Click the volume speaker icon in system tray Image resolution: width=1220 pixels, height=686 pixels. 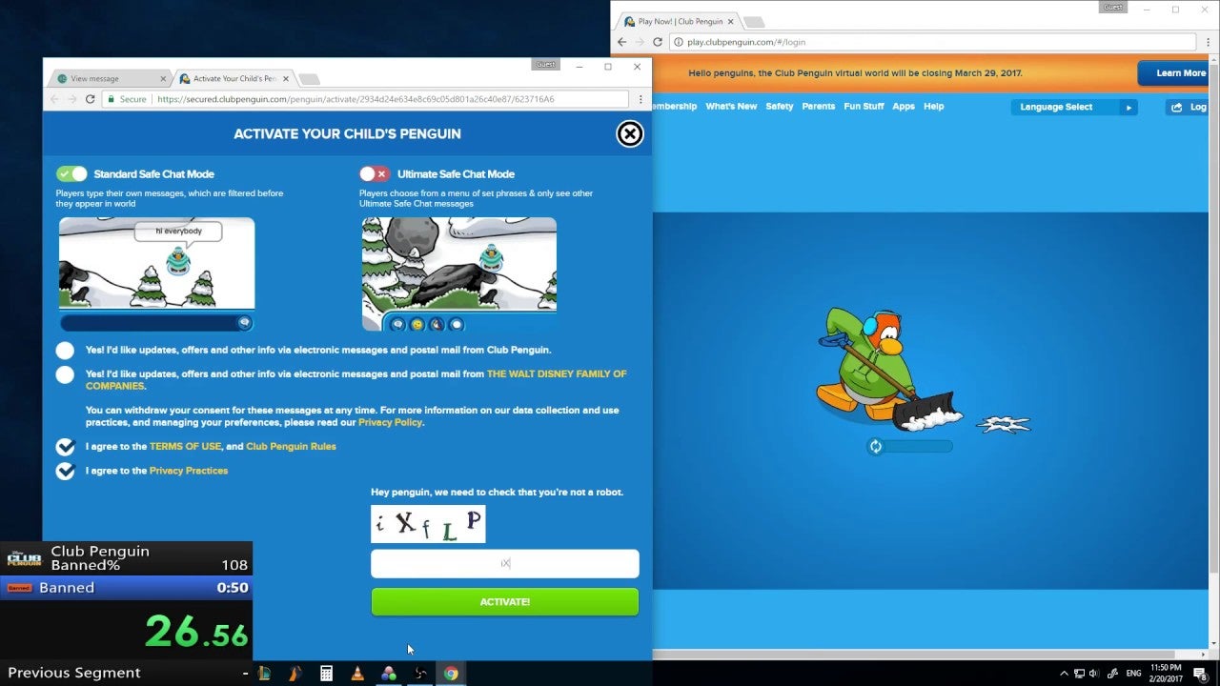[x=1092, y=674]
